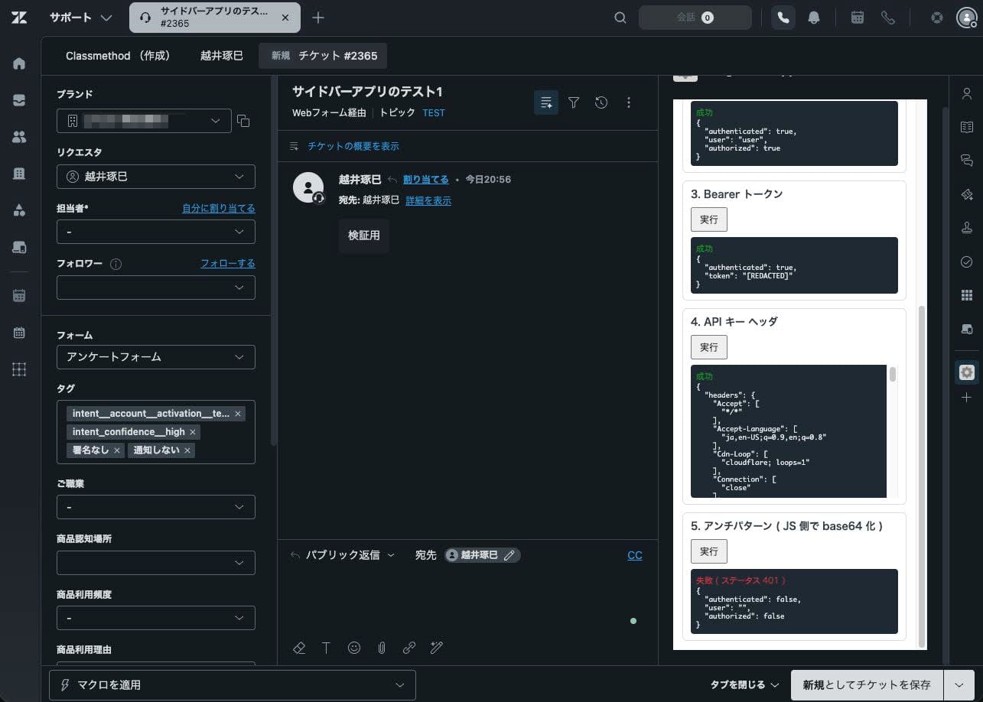Insert link with chain icon
Screen dimensions: 983x702
(x=409, y=648)
